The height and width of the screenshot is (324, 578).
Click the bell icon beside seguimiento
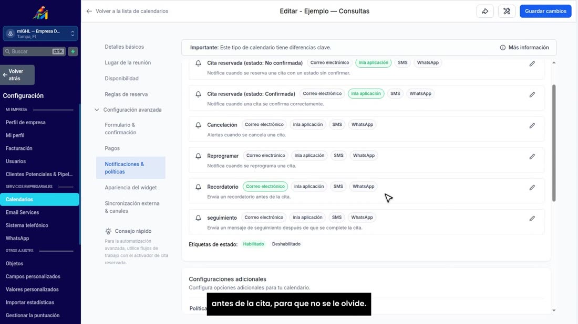click(198, 218)
